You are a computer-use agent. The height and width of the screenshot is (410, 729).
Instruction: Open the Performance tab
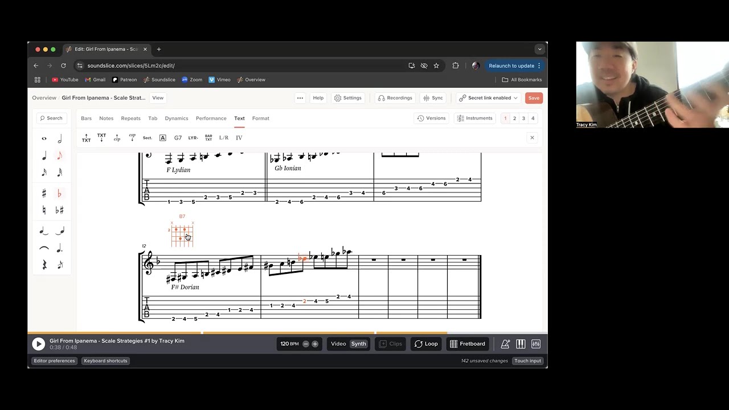pyautogui.click(x=211, y=118)
